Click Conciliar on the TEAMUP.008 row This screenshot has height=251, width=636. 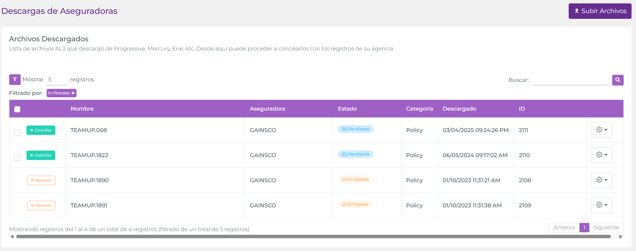(x=41, y=130)
